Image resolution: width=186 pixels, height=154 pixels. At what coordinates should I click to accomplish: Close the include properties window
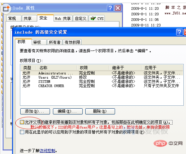click(118, 8)
